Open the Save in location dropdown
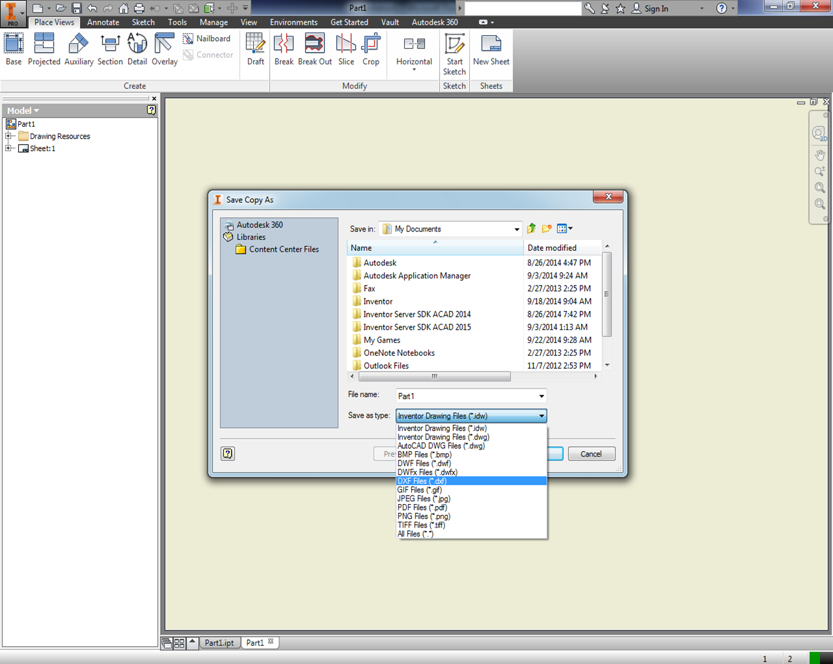The height and width of the screenshot is (664, 833). click(x=517, y=228)
